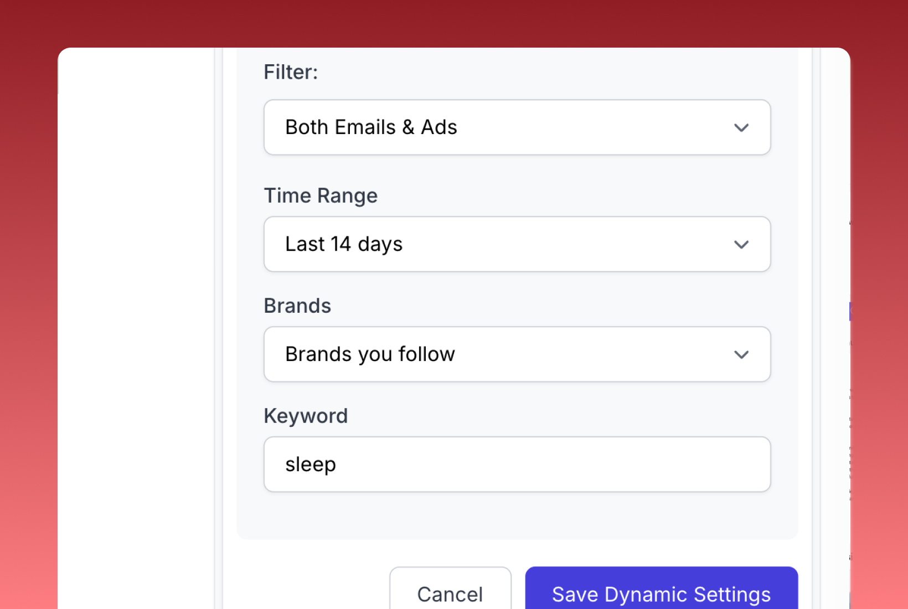Click the chevron arrow beside Last 14 days

pos(741,245)
